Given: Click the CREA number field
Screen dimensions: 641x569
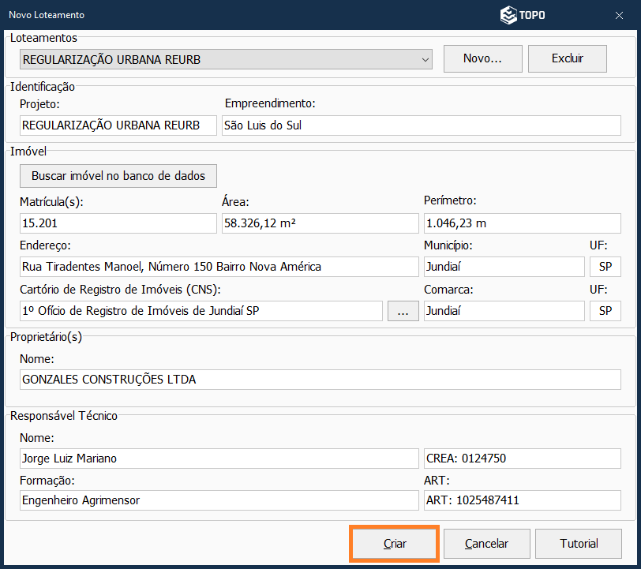Looking at the screenshot, I should tap(522, 459).
